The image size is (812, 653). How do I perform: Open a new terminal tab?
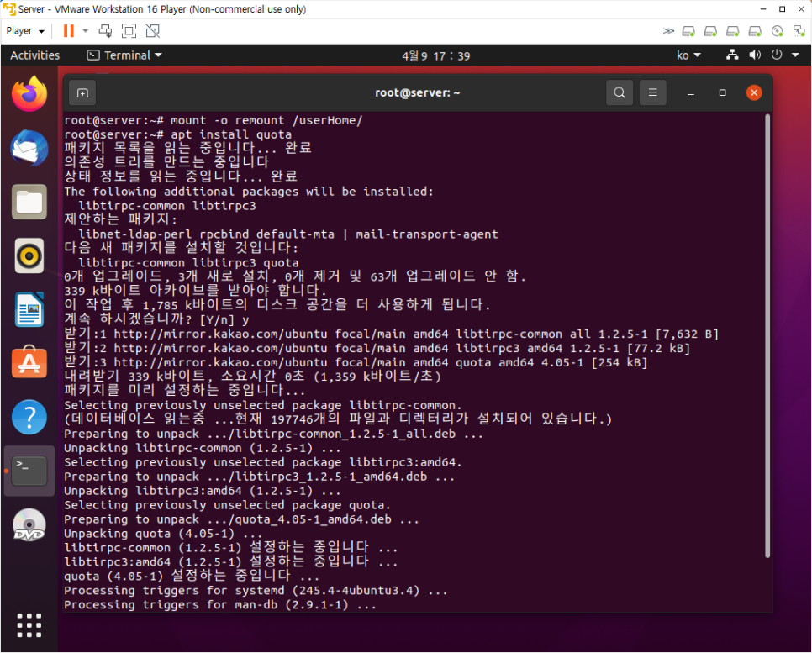[x=82, y=92]
